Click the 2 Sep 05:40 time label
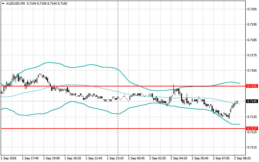The width and height of the screenshot is (259, 162). [200, 158]
